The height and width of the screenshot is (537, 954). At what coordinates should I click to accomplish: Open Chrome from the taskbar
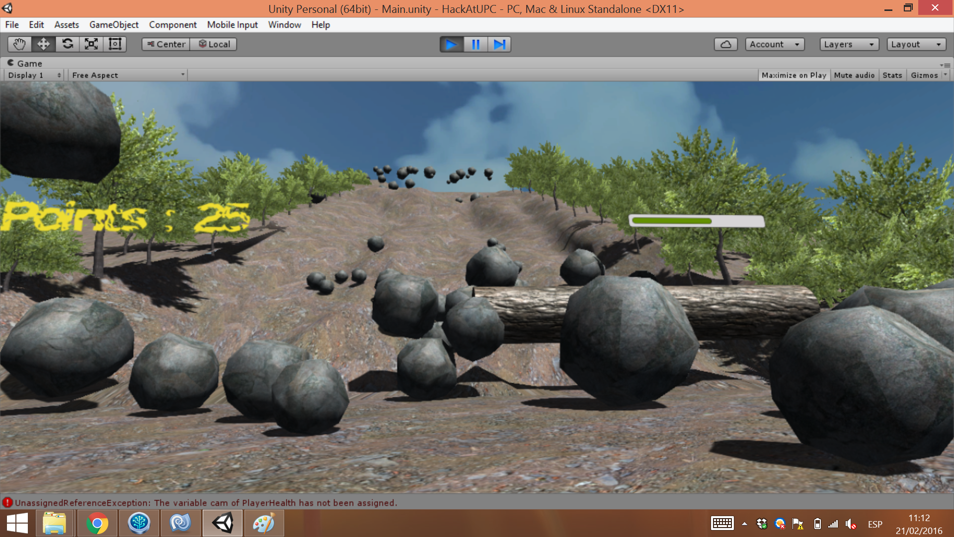(x=97, y=524)
